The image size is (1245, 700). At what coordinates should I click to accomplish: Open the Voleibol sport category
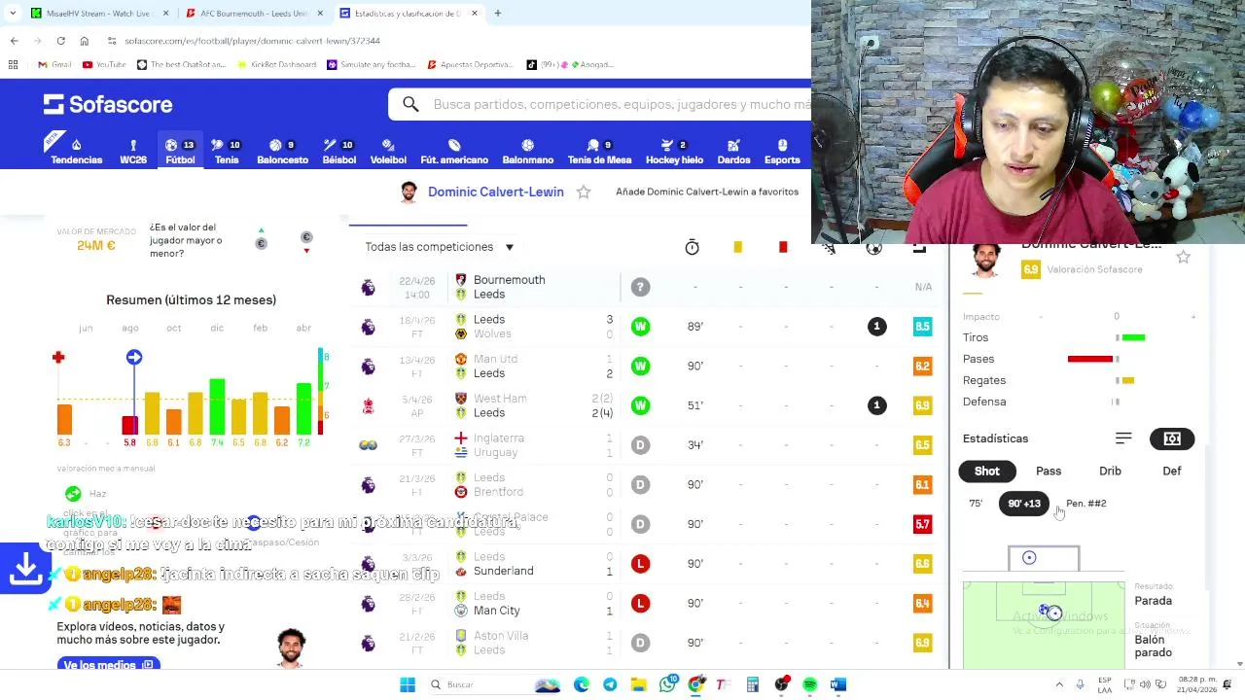388,152
